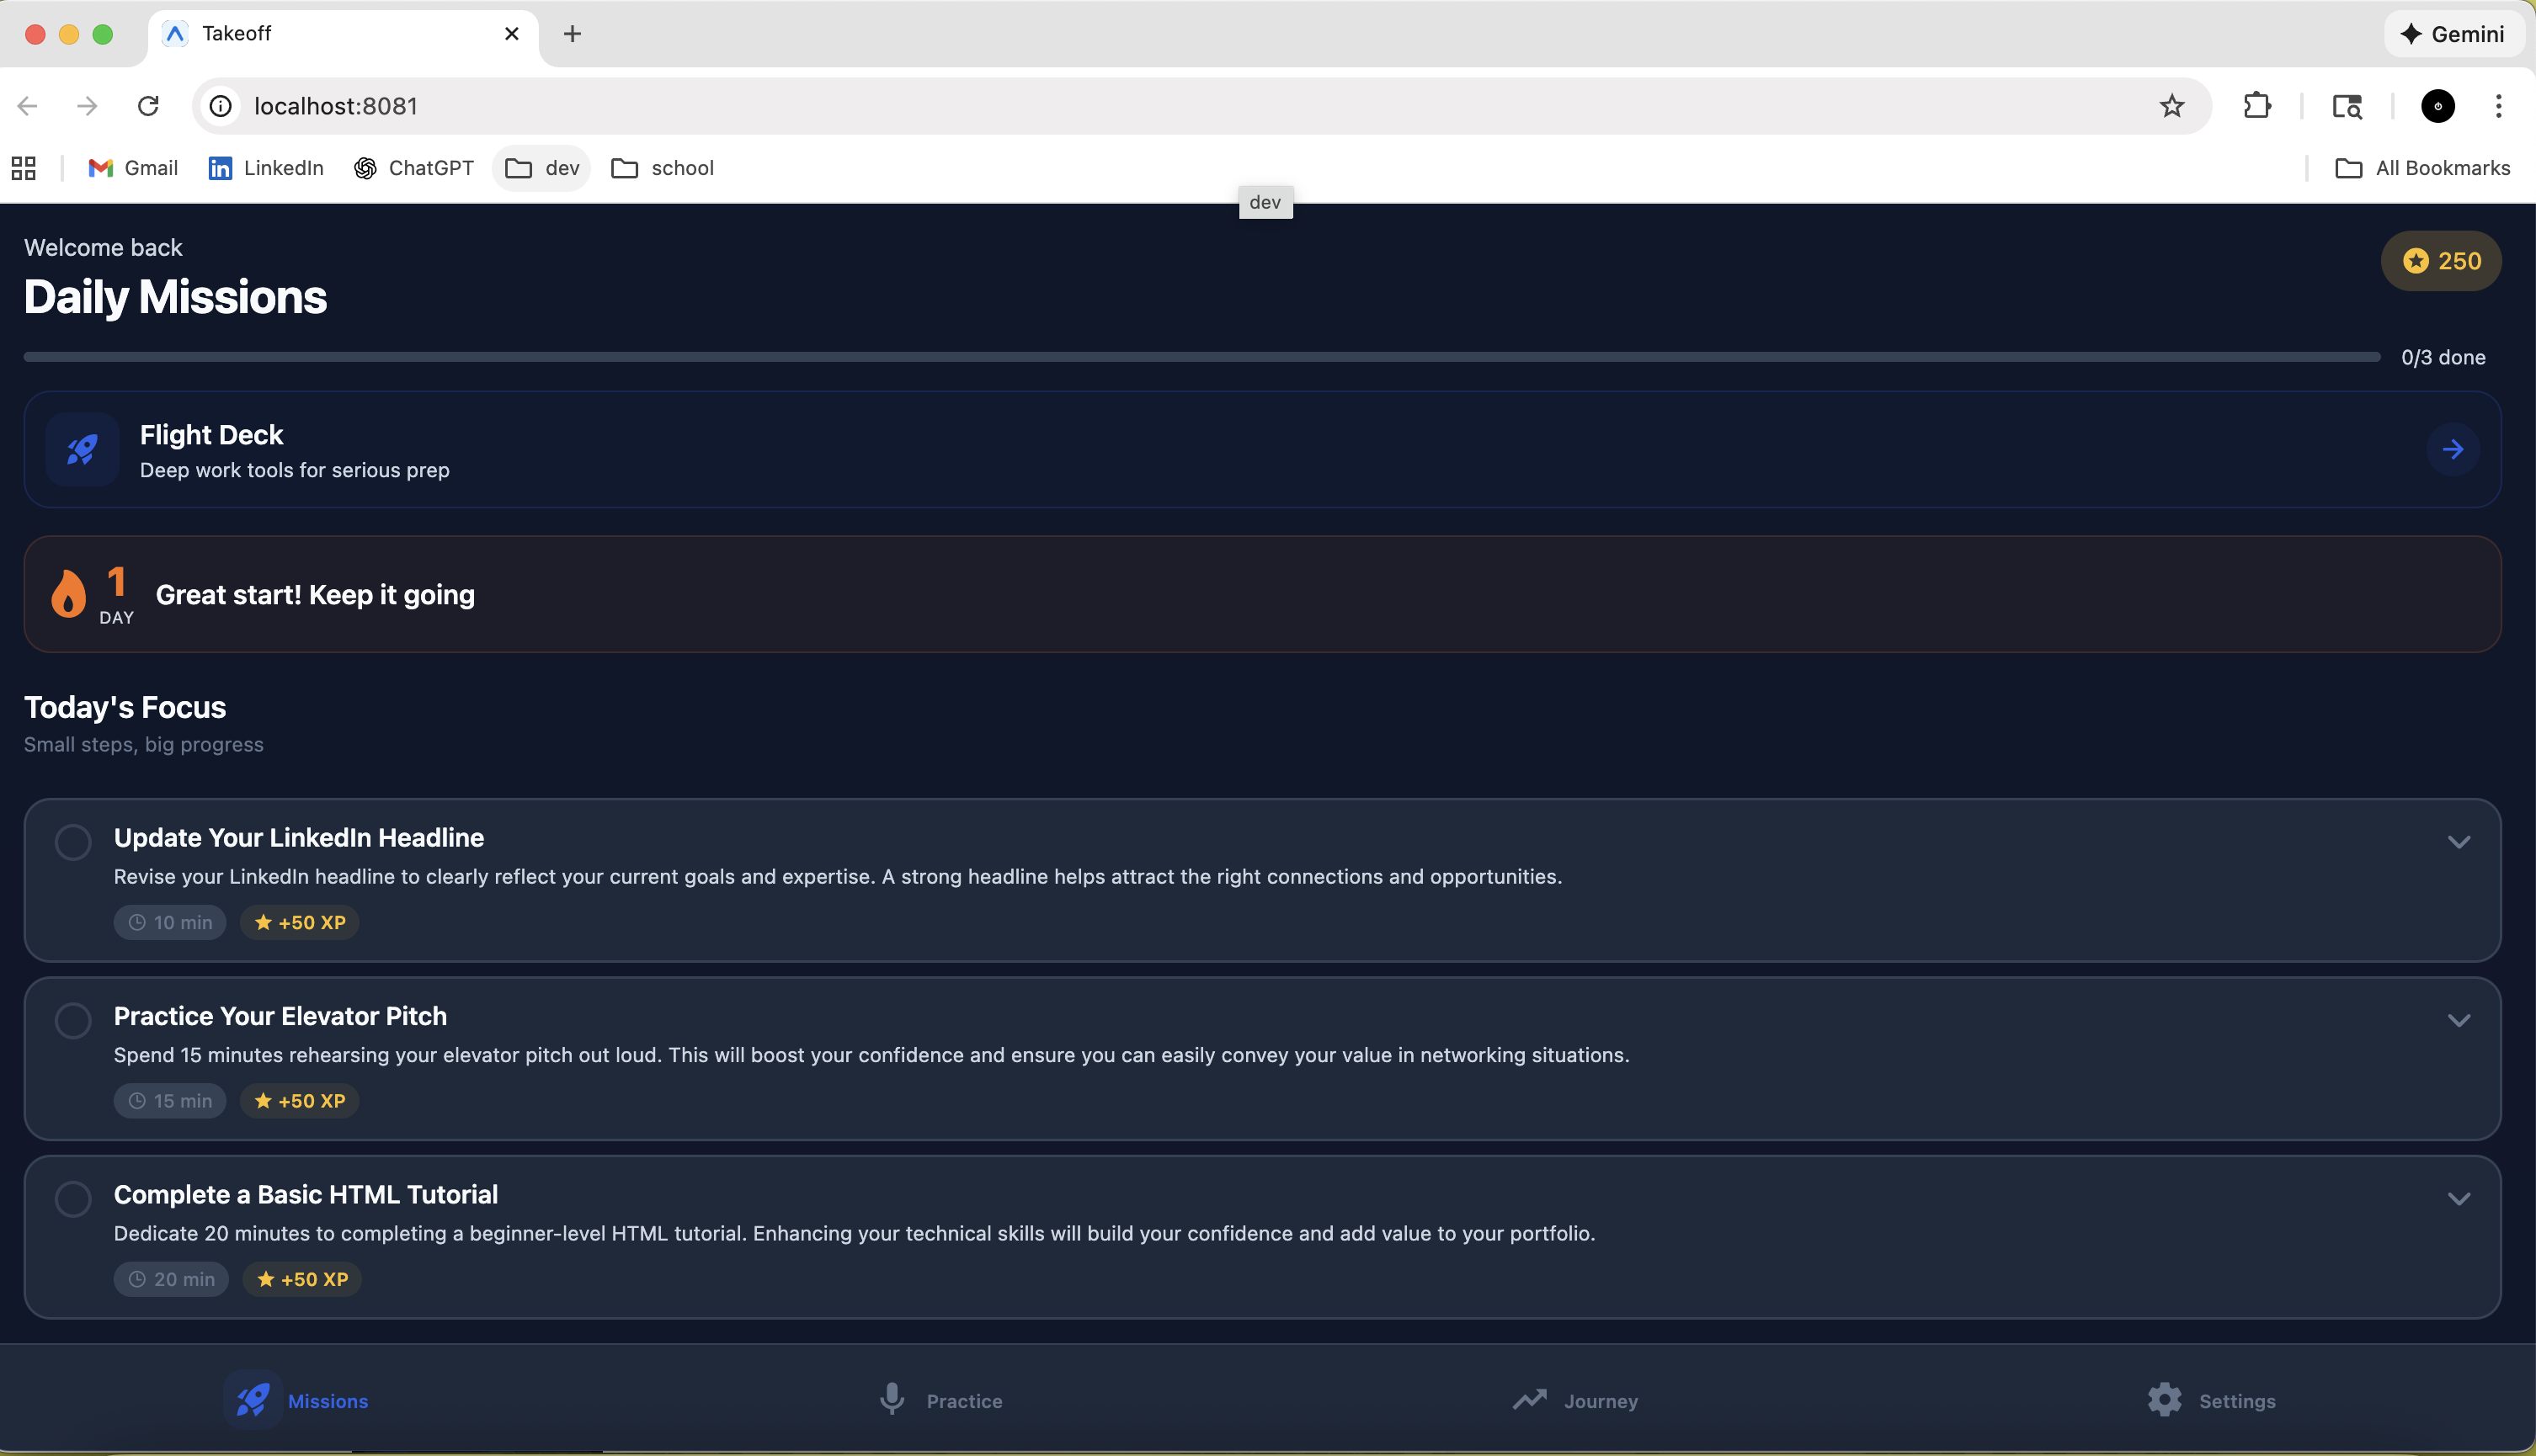
Task: Check off Practice Your Elevator Pitch
Action: (x=73, y=1020)
